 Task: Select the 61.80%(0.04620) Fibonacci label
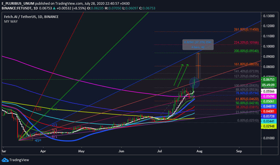click(x=247, y=99)
